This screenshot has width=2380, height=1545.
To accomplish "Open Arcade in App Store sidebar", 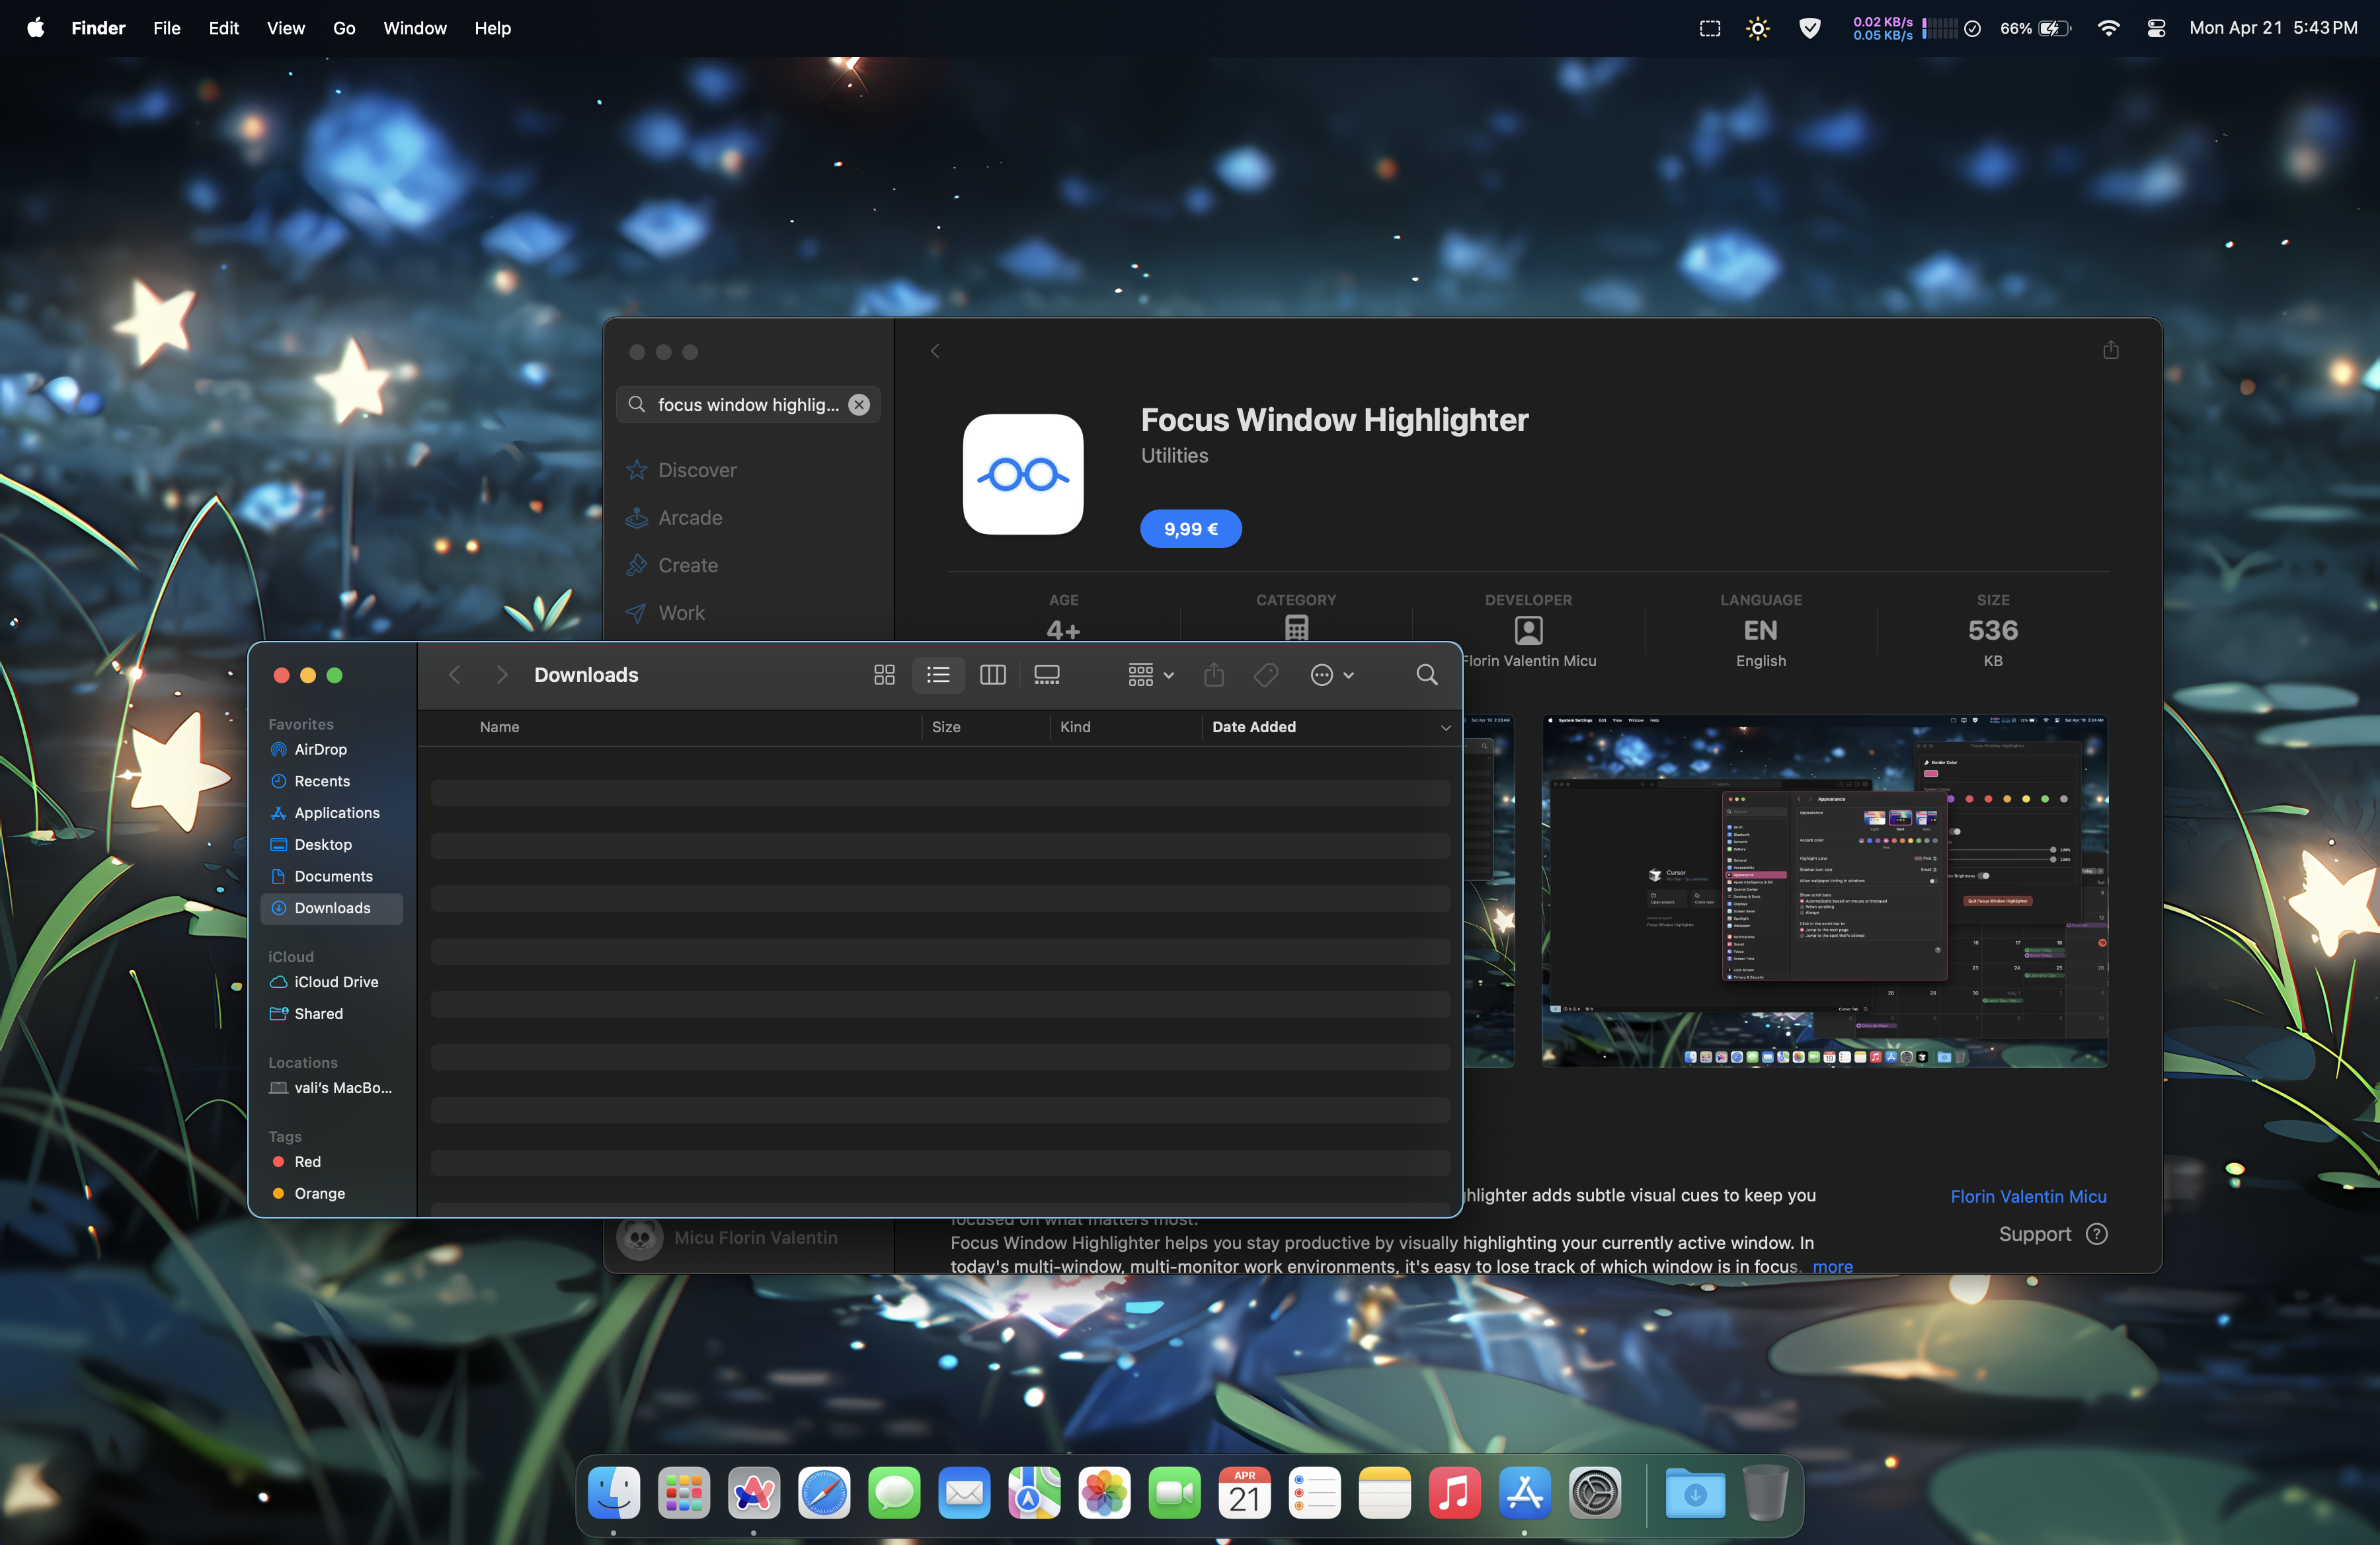I will 748,519.
